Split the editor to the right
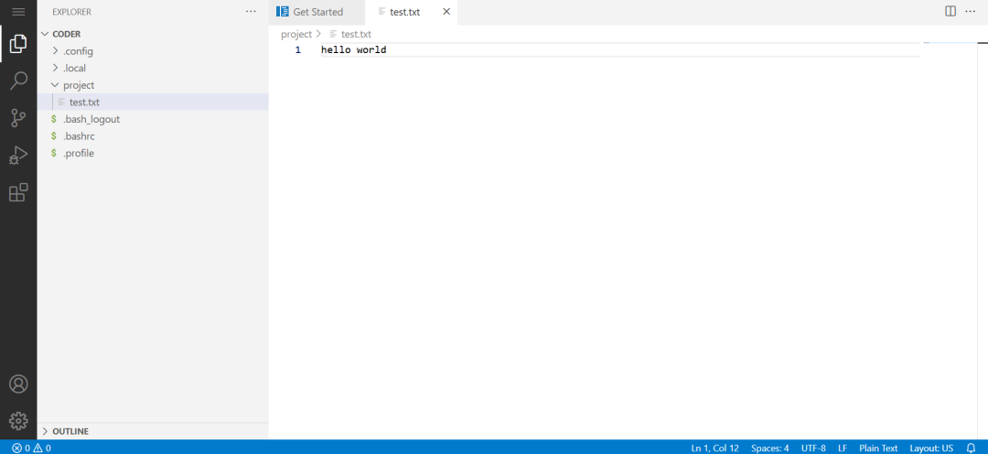The width and height of the screenshot is (988, 454). tap(950, 11)
